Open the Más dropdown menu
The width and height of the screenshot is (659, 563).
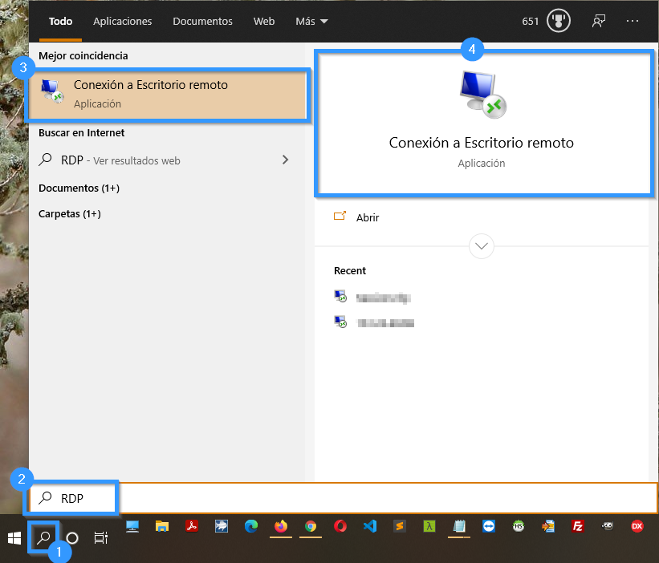pos(310,21)
